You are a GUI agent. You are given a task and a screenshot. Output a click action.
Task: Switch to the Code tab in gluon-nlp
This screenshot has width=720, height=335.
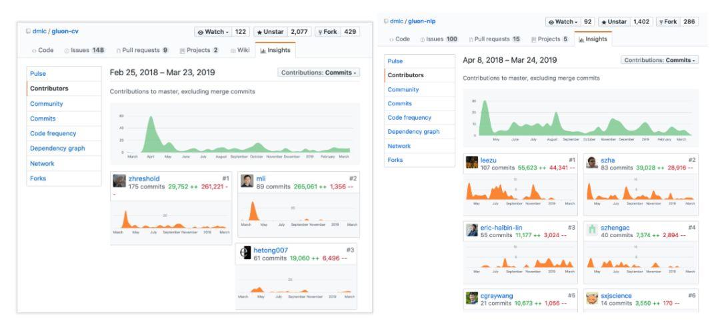coord(399,39)
